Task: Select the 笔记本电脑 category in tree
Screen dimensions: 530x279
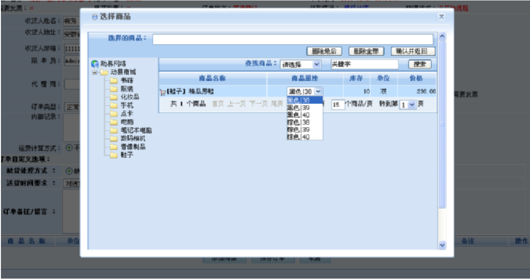Action: tap(136, 130)
